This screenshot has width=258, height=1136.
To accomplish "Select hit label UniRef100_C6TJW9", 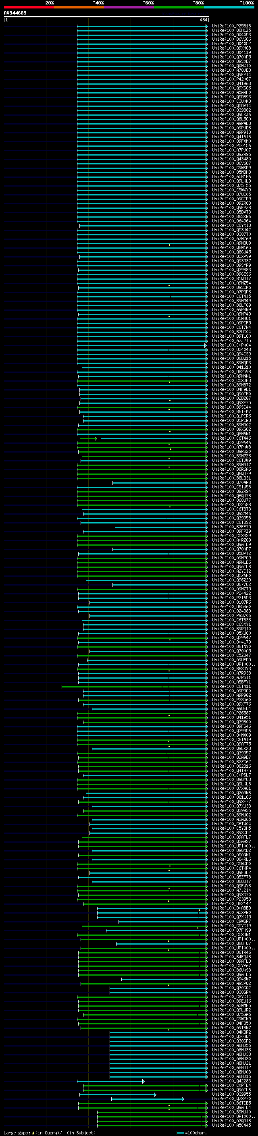I will 231,460.
